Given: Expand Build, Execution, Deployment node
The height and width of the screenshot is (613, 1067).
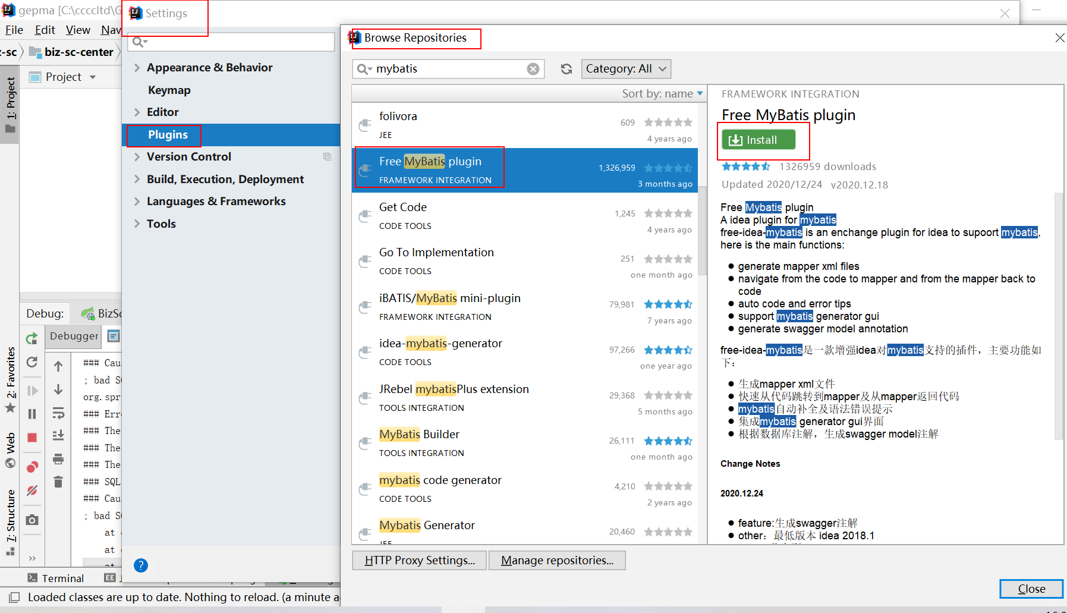Looking at the screenshot, I should click(x=137, y=180).
